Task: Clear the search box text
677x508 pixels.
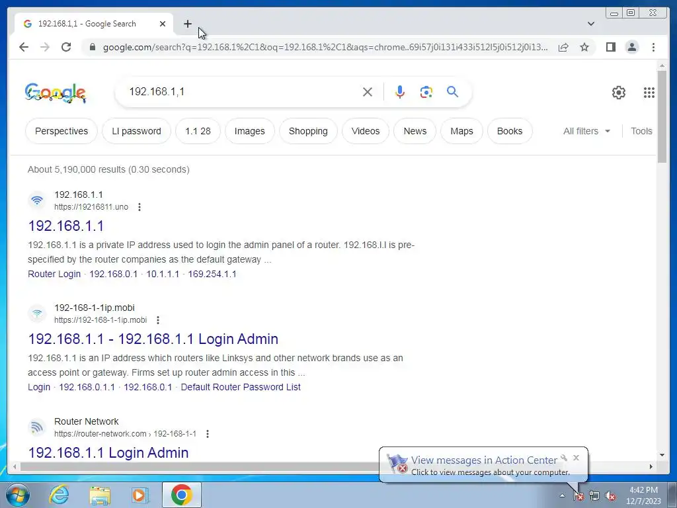Action: (x=368, y=91)
